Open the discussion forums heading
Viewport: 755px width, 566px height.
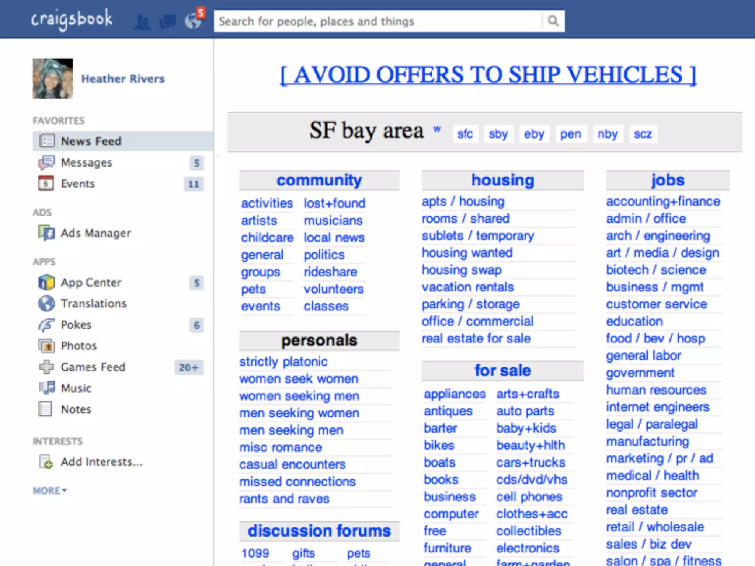click(x=319, y=531)
